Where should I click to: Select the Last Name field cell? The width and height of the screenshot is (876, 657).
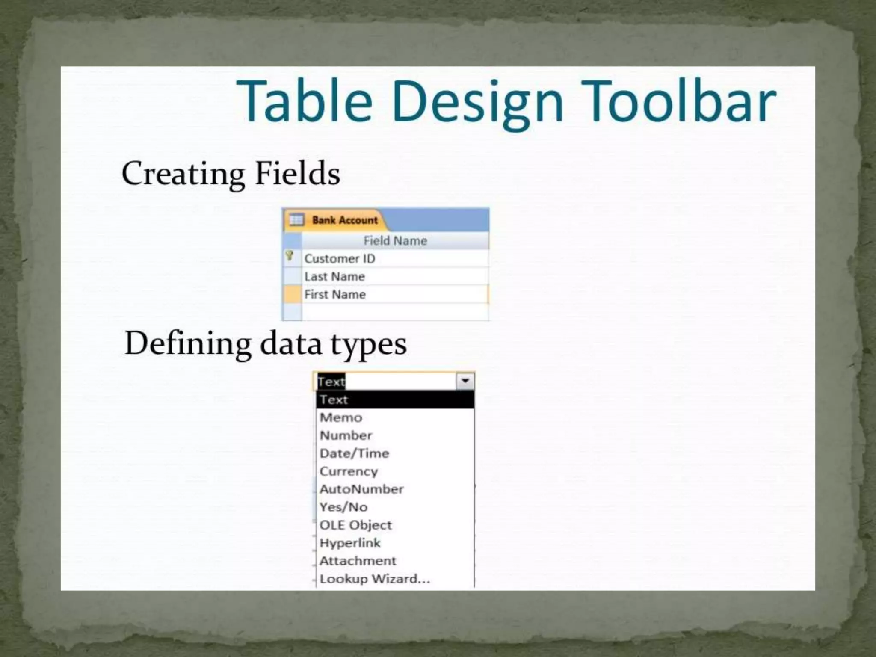394,276
